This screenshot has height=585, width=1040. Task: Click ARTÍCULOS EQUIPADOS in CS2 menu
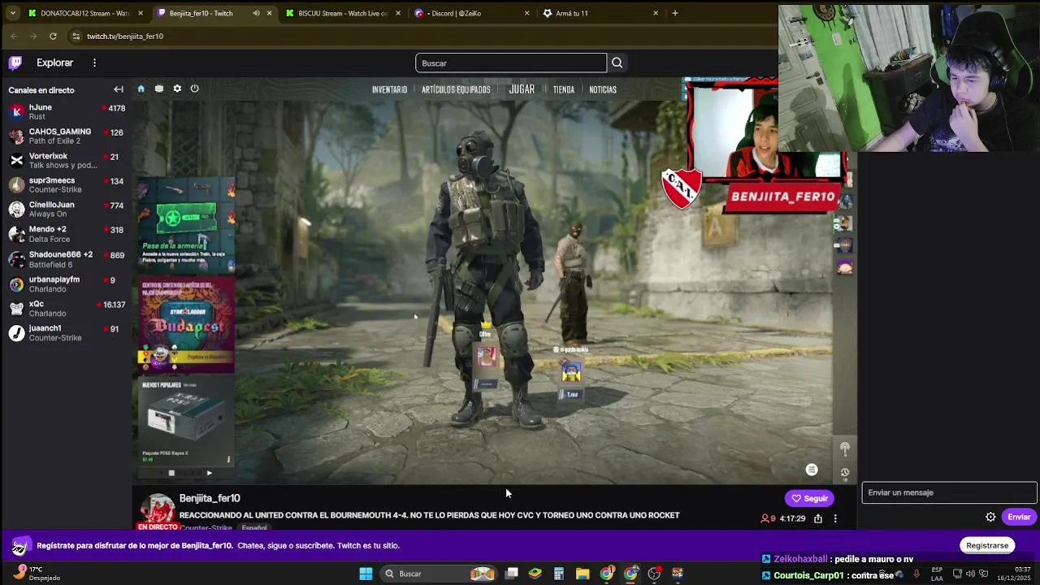tap(456, 89)
